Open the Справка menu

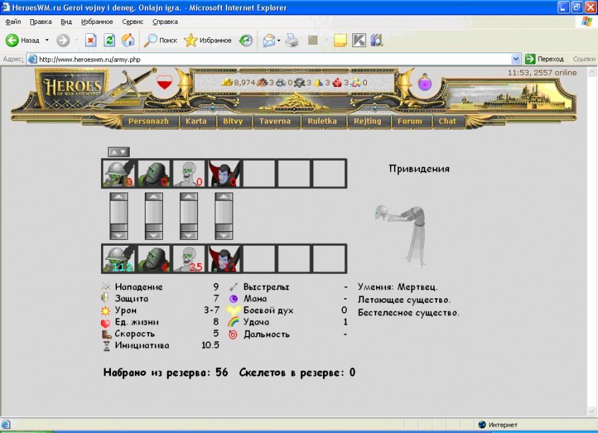[x=165, y=22]
